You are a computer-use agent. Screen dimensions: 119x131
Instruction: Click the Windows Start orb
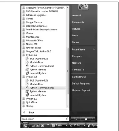coord(25,125)
